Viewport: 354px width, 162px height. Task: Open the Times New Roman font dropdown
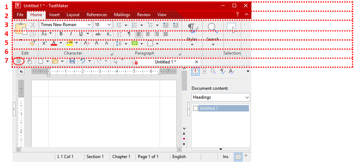pos(89,25)
